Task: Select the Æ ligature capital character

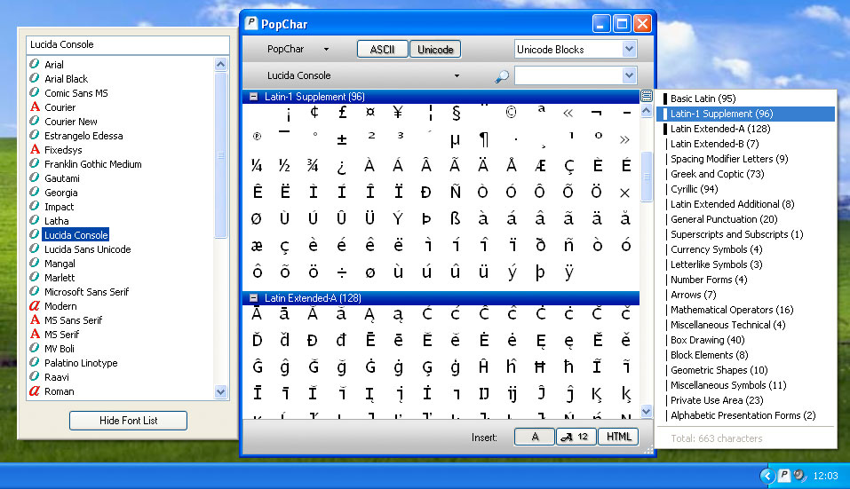Action: coord(540,166)
